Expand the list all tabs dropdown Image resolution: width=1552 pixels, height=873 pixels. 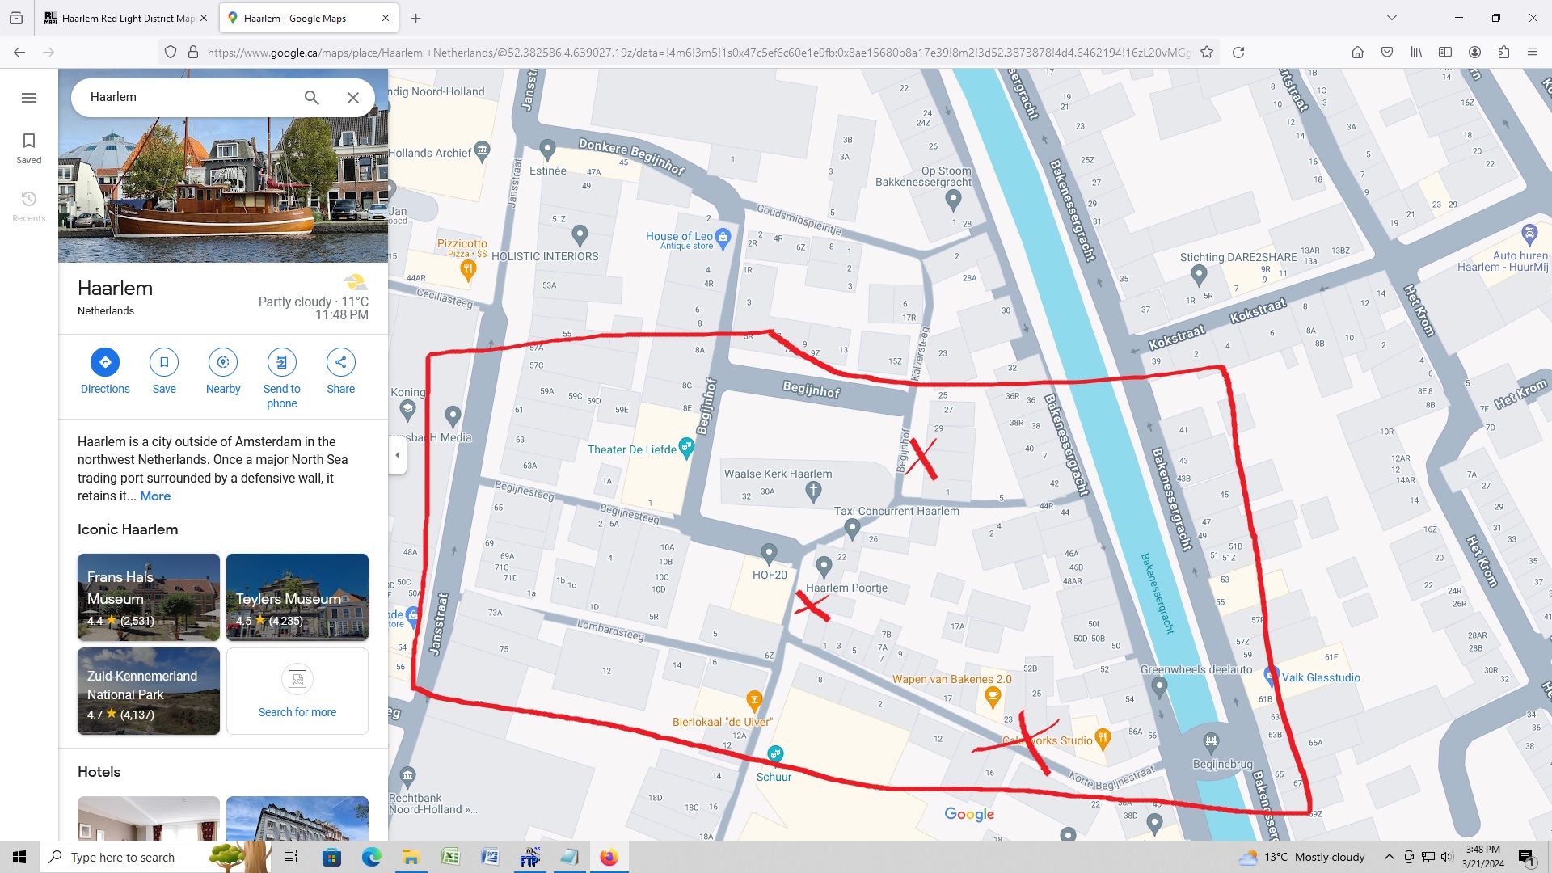[1391, 18]
